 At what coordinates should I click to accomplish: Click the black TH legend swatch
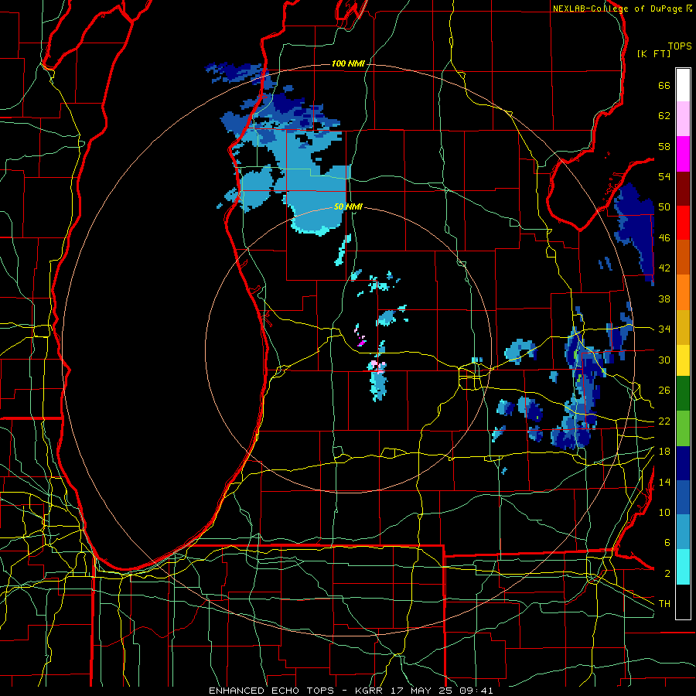tap(683, 602)
